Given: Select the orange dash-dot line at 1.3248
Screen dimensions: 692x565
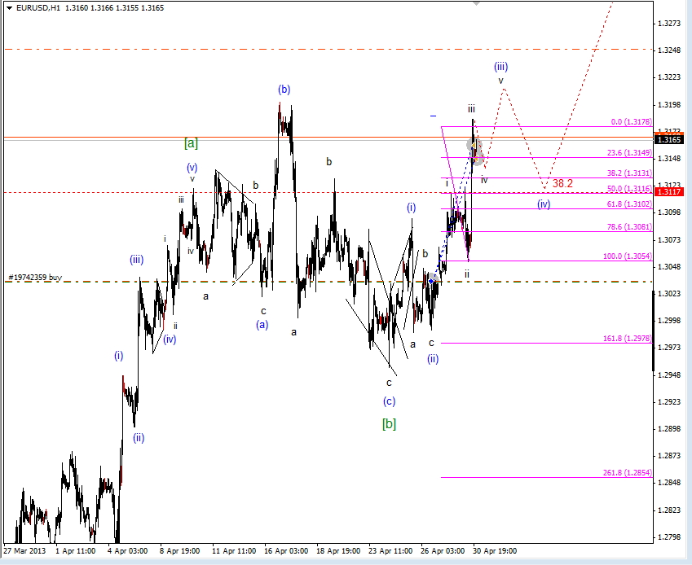Looking at the screenshot, I should (x=328, y=50).
